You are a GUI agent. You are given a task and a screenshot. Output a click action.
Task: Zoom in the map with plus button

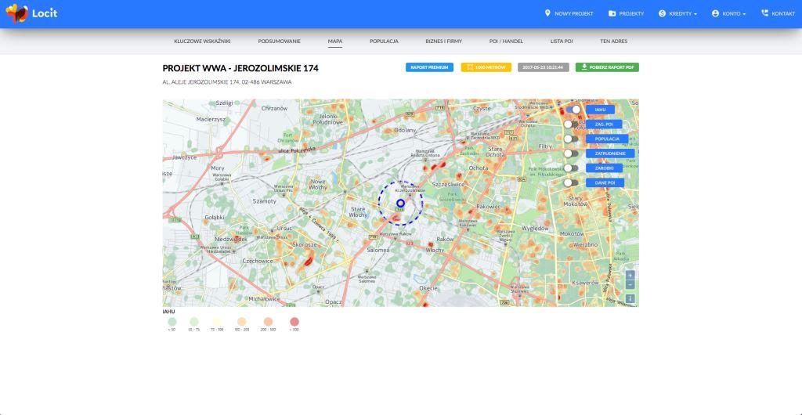pos(630,276)
